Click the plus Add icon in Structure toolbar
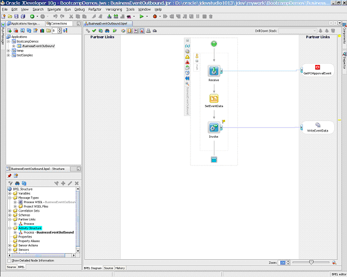This screenshot has height=277, width=347. click(63, 183)
